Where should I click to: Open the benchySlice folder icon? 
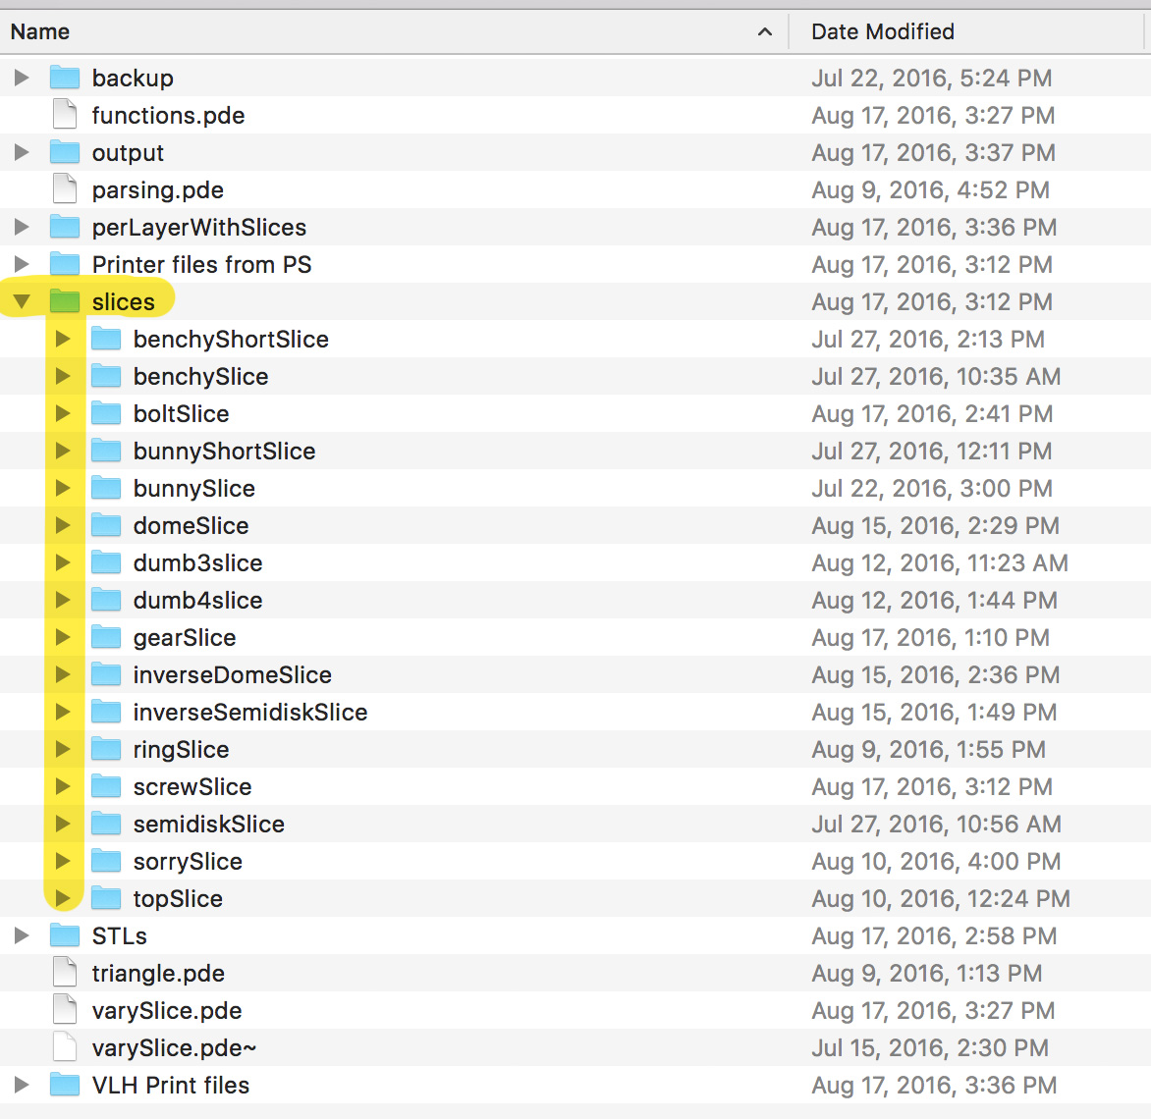(x=105, y=376)
